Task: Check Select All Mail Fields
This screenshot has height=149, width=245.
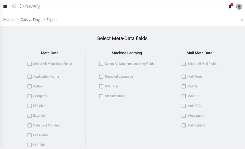Action: pyautogui.click(x=184, y=64)
